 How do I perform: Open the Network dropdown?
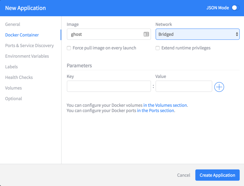point(197,34)
